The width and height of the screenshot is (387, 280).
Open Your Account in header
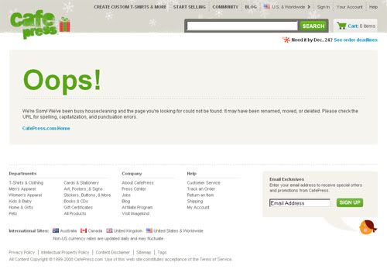click(349, 7)
